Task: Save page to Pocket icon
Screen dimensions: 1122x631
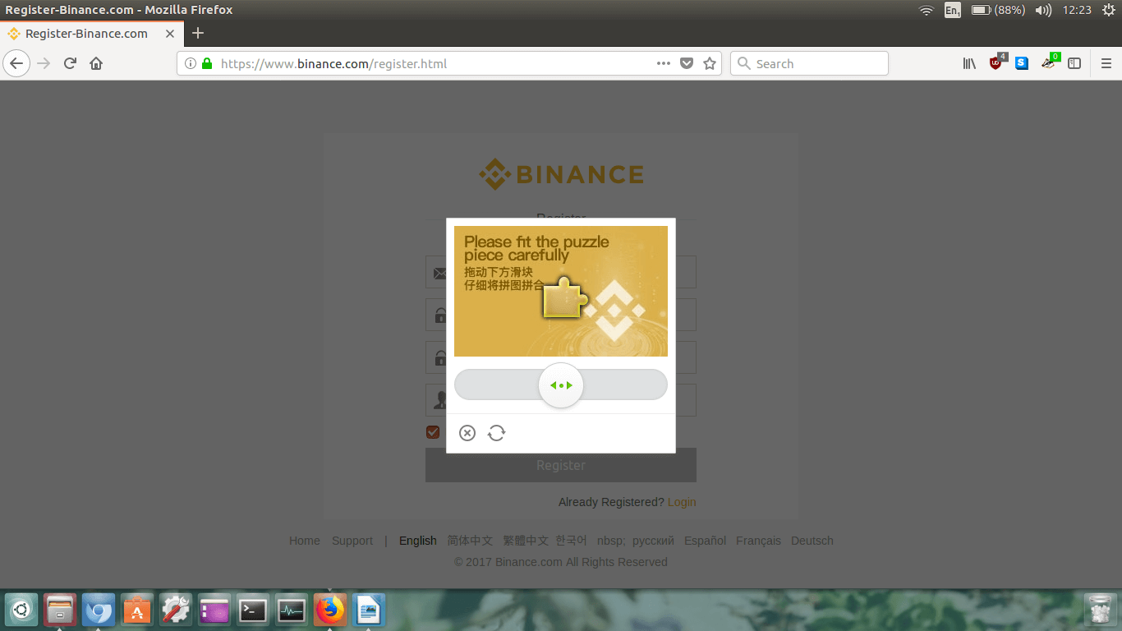Action: point(687,63)
